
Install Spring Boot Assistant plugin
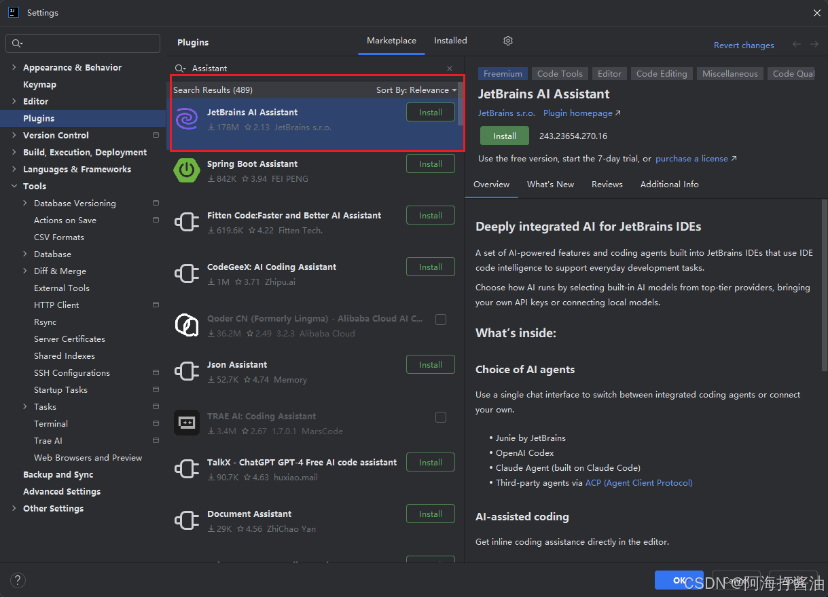pyautogui.click(x=431, y=164)
